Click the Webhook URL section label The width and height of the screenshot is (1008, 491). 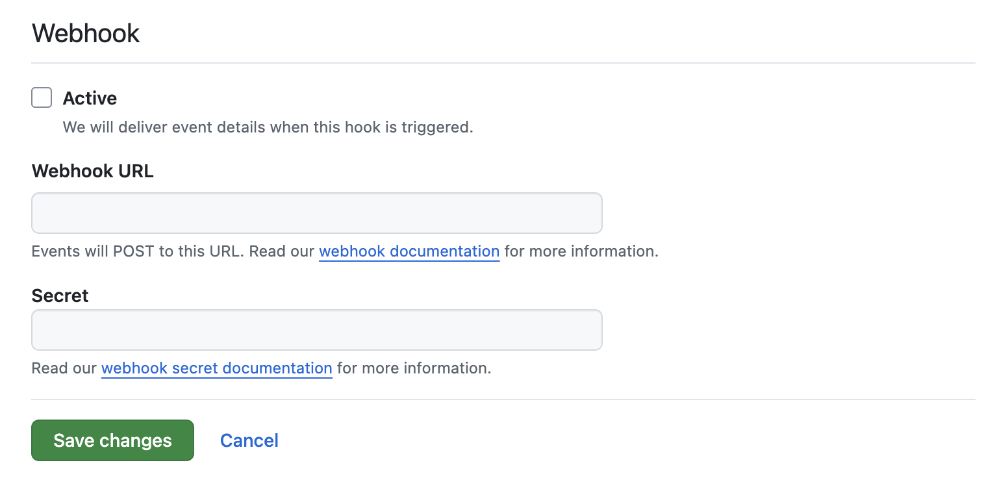pyautogui.click(x=92, y=171)
